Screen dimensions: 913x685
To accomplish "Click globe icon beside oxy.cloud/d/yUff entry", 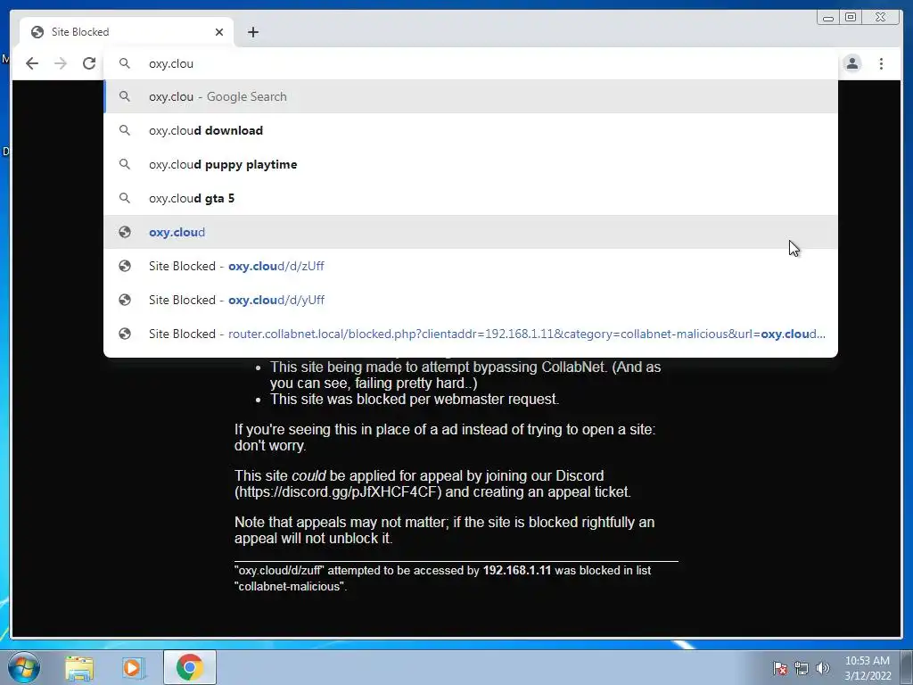I will point(125,300).
